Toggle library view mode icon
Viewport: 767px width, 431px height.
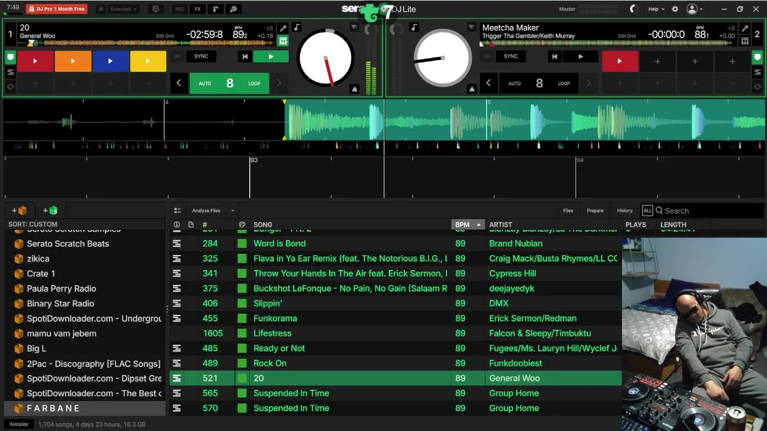pos(177,211)
